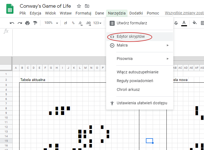Format as currency zł
The height and width of the screenshot is (150, 204).
[66, 23]
